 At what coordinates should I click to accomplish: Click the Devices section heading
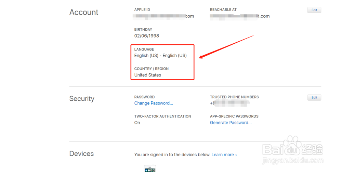81,154
